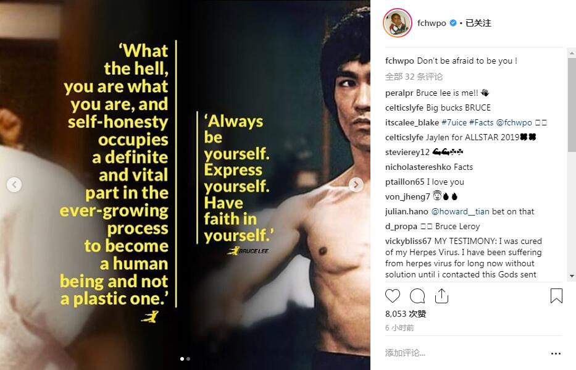Image resolution: width=576 pixels, height=370 pixels.
Task: Expand all 32 comments link
Action: coord(414,77)
